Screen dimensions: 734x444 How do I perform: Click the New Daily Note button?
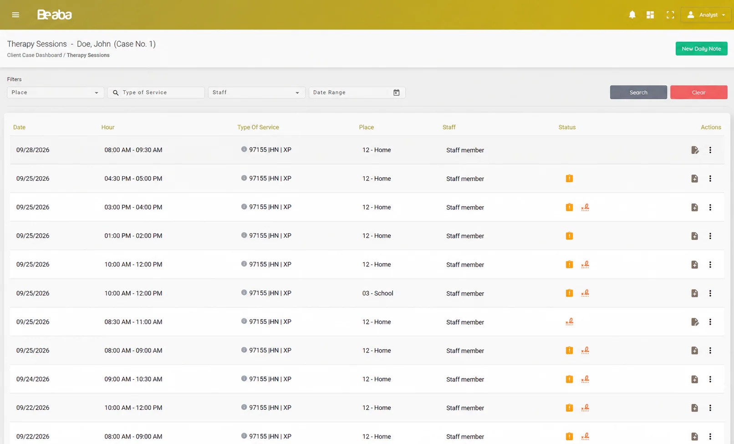tap(701, 49)
